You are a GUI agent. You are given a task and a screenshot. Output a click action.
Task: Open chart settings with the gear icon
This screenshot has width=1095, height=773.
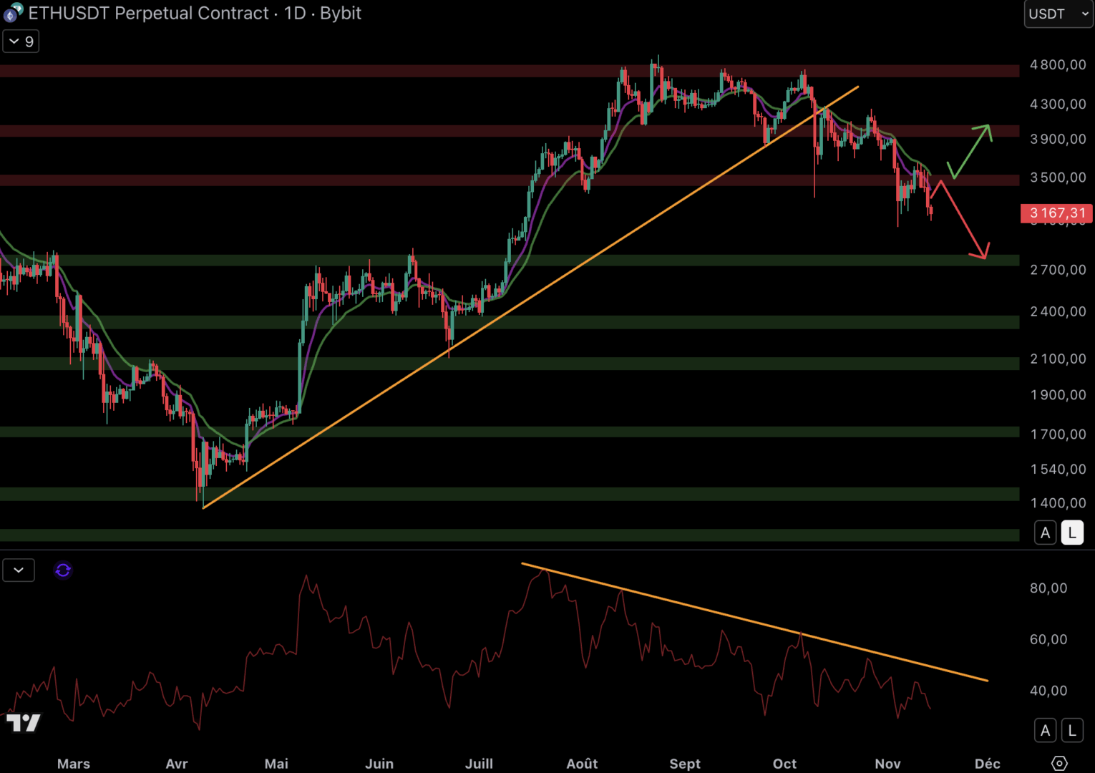click(x=1060, y=763)
